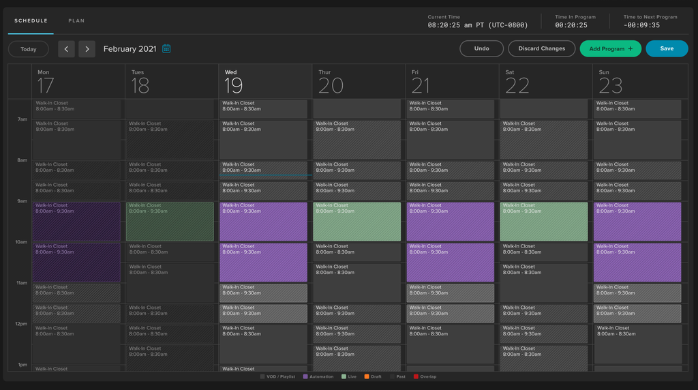Open Tuesday's dimmed green program at 9am
698x390 pixels.
pyautogui.click(x=170, y=222)
